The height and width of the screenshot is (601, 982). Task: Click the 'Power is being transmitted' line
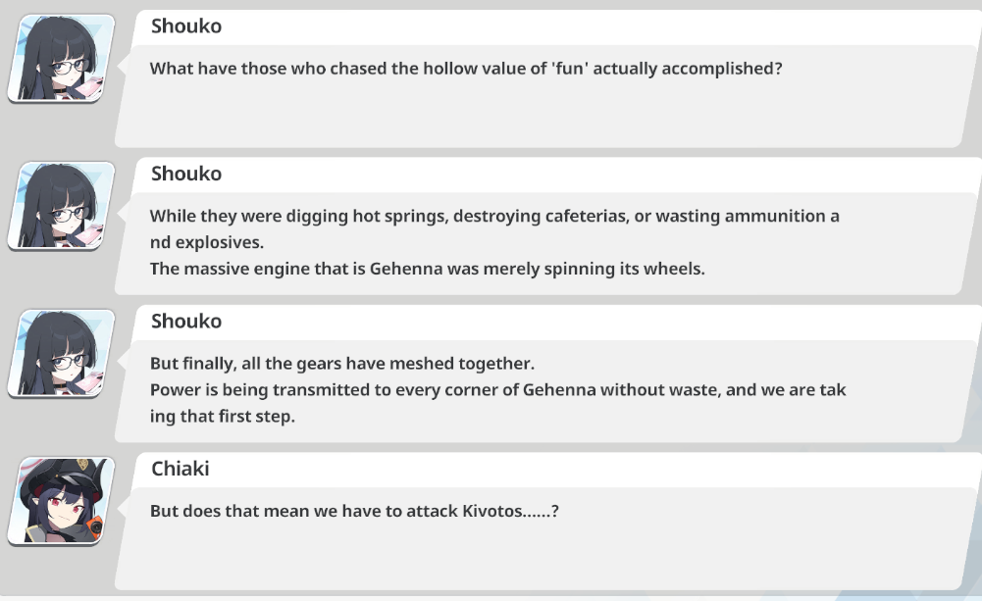(x=498, y=390)
